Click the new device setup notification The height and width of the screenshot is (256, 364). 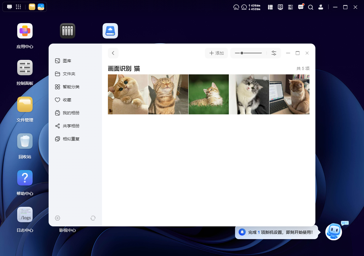click(x=277, y=232)
